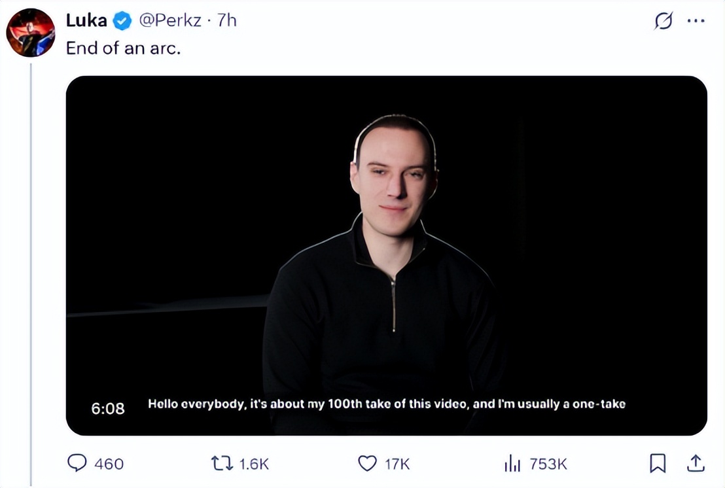Open the three-dot more options menu

coord(696,21)
